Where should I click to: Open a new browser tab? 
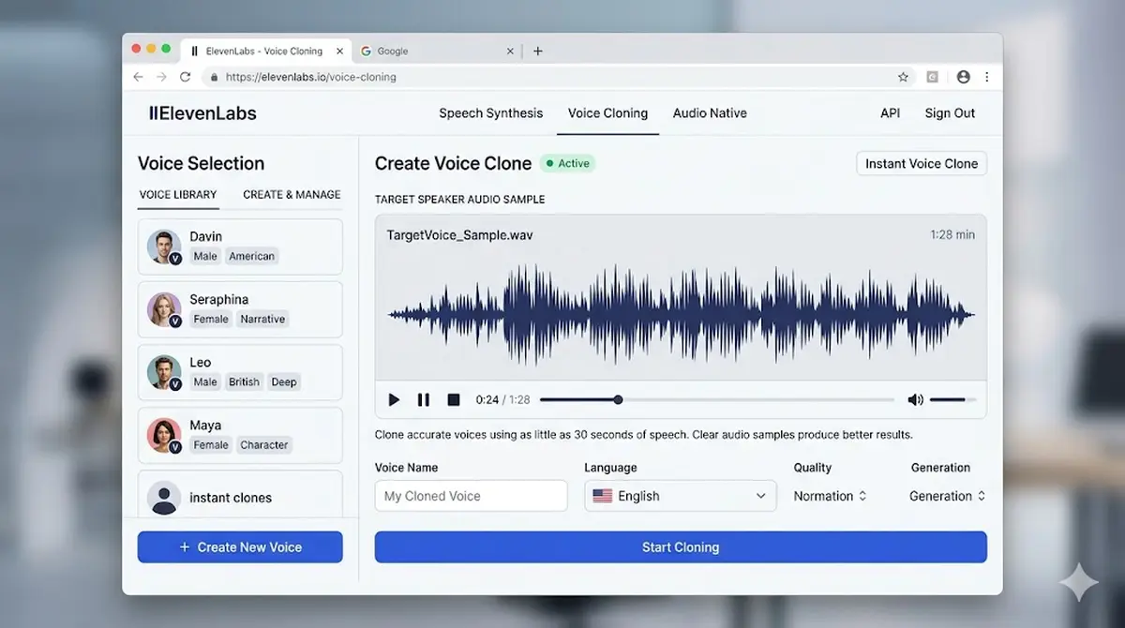click(538, 52)
